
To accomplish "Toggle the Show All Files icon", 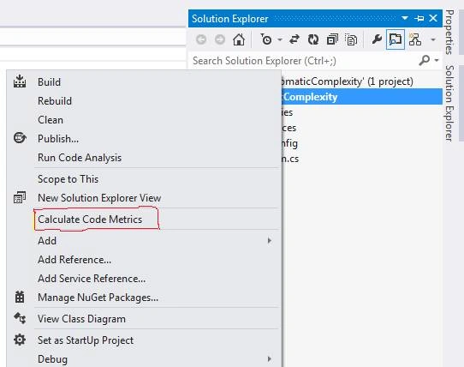I will coord(351,39).
